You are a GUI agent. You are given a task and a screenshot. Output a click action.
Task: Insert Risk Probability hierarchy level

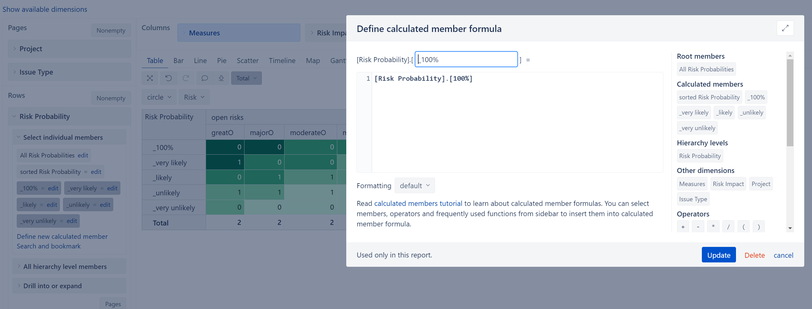click(x=700, y=156)
